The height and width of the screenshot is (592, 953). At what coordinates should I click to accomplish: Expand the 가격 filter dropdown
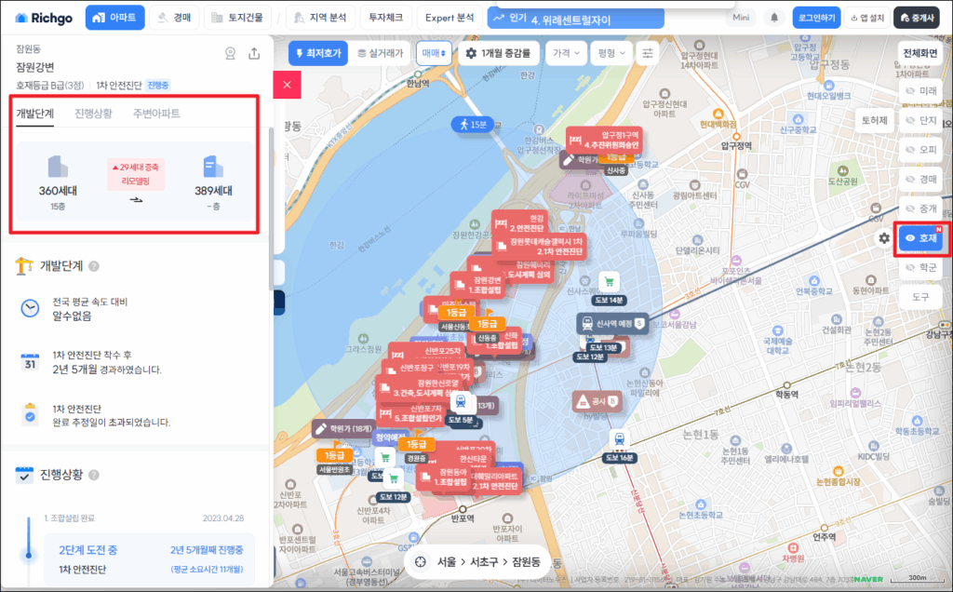coord(566,54)
